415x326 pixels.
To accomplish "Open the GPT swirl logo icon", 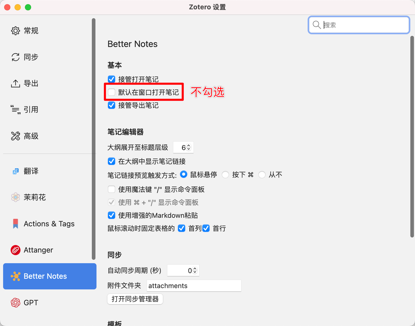I will click(16, 303).
